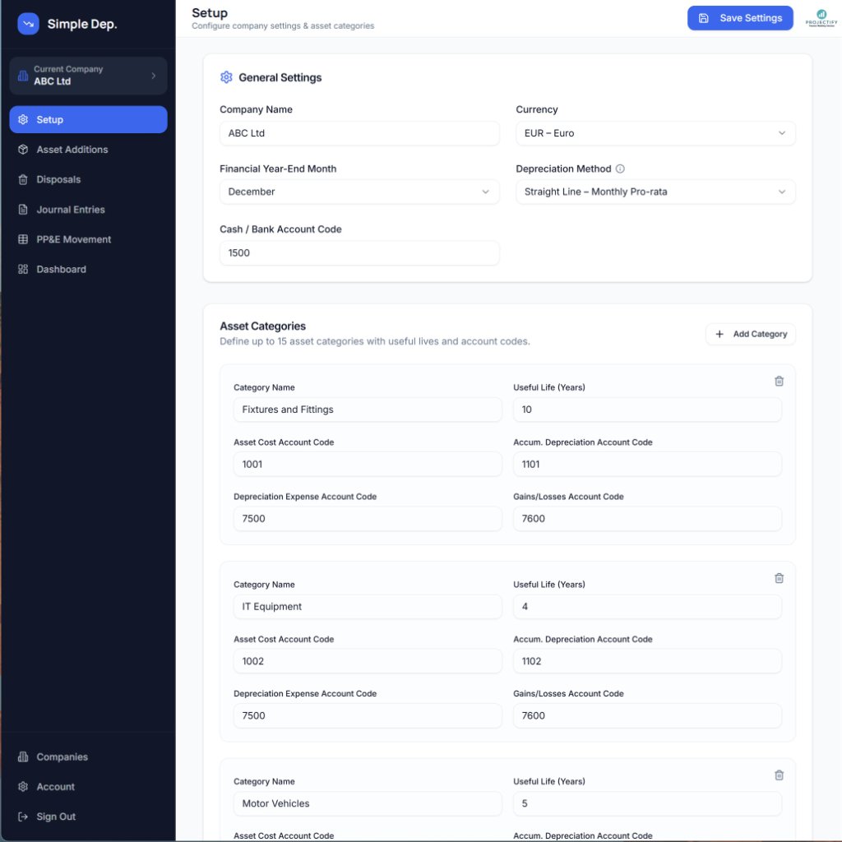Screen dimensions: 842x842
Task: Open the Currency dropdown
Action: (x=655, y=133)
